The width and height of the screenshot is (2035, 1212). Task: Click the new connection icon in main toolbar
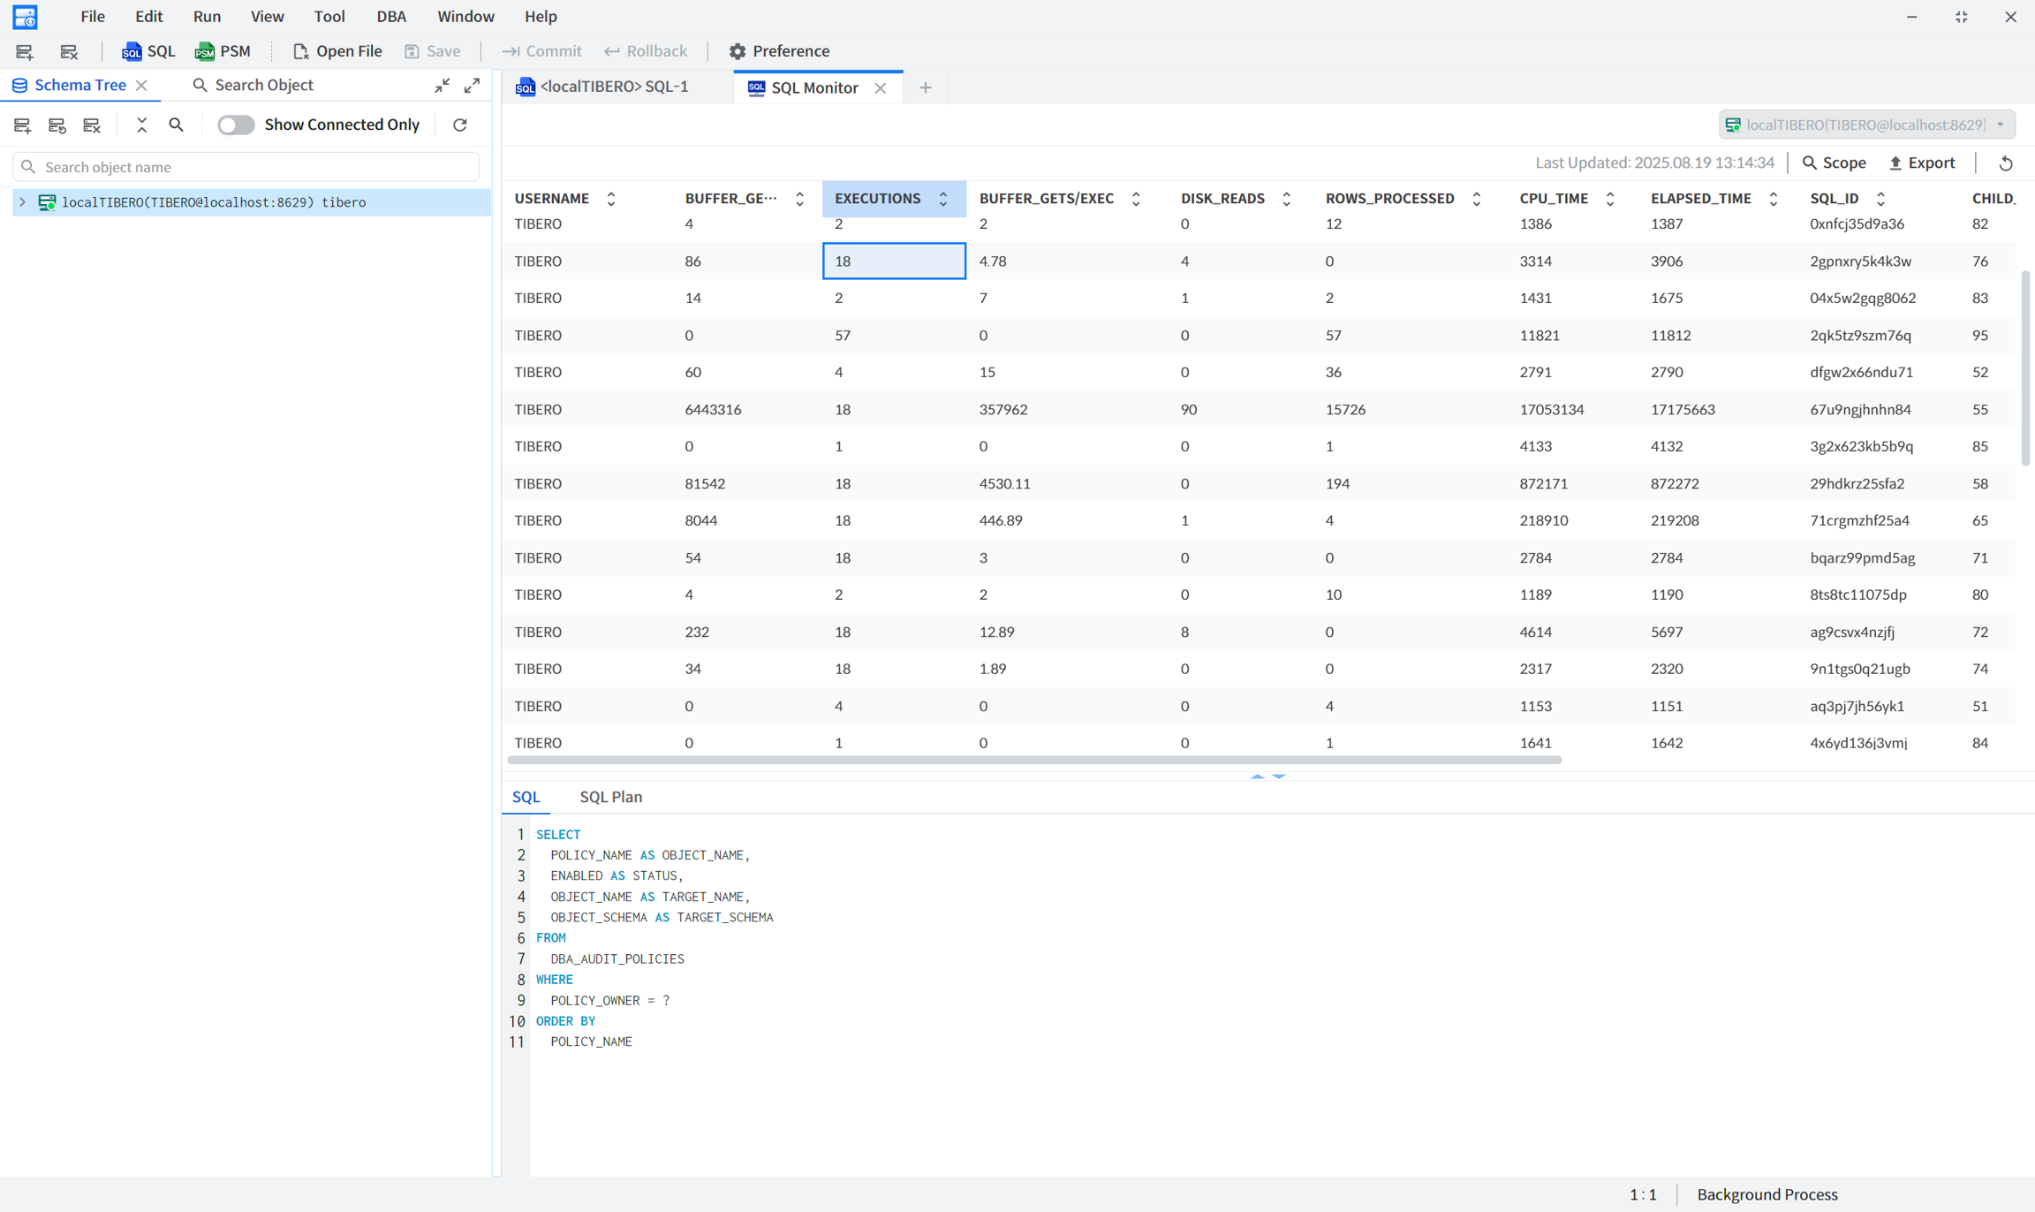click(24, 51)
